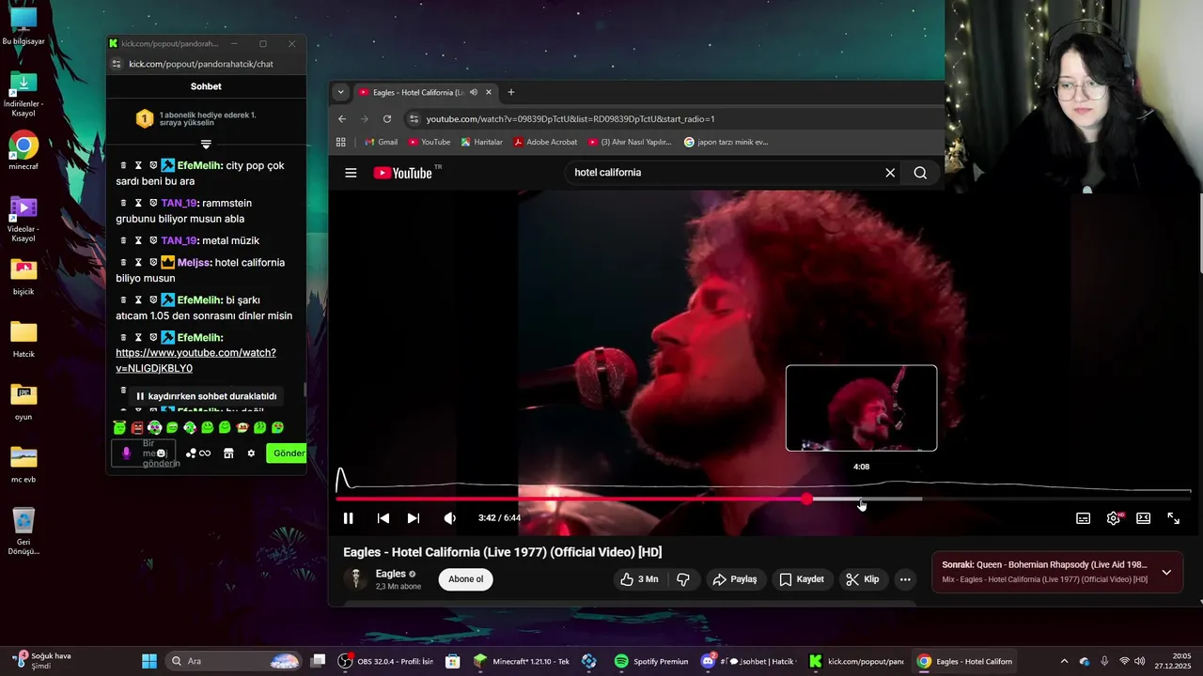Like the video with 3 Mn likes

pyautogui.click(x=639, y=579)
